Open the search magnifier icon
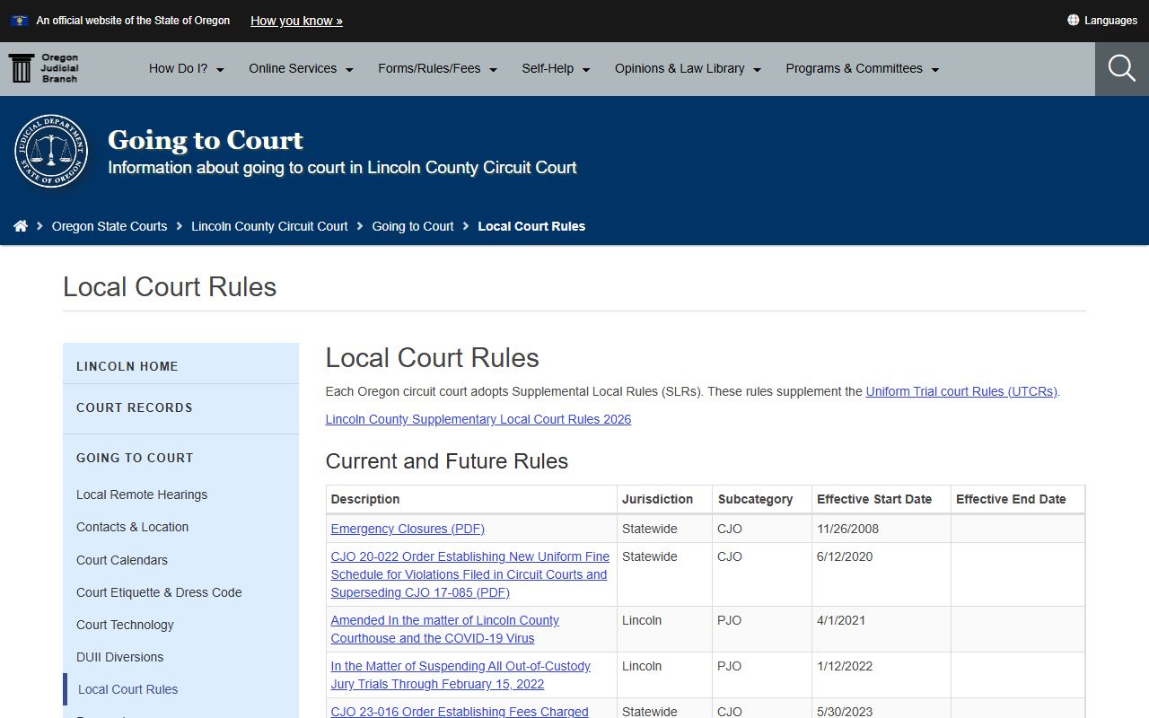Image resolution: width=1149 pixels, height=718 pixels. point(1122,69)
